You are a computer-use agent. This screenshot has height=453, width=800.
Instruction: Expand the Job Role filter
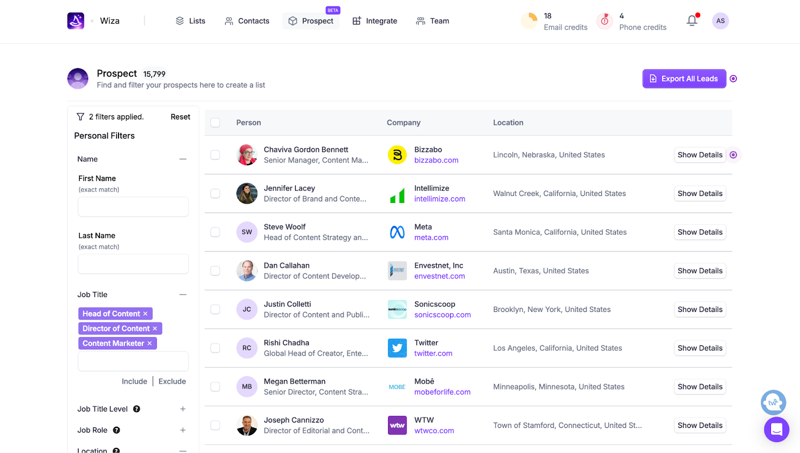(x=183, y=430)
